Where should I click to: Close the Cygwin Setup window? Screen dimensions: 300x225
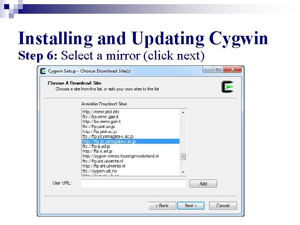pyautogui.click(x=232, y=70)
